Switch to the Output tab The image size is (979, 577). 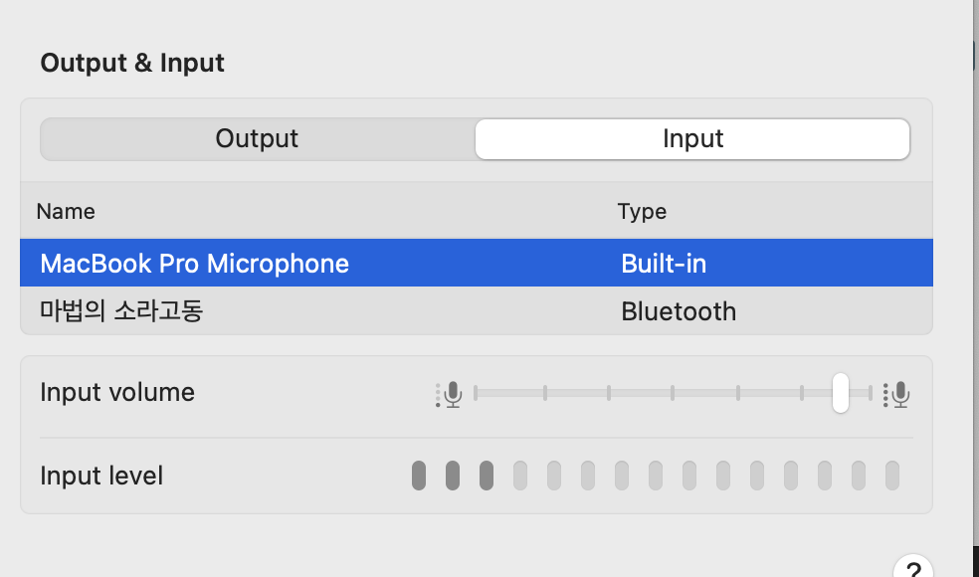pyautogui.click(x=257, y=139)
